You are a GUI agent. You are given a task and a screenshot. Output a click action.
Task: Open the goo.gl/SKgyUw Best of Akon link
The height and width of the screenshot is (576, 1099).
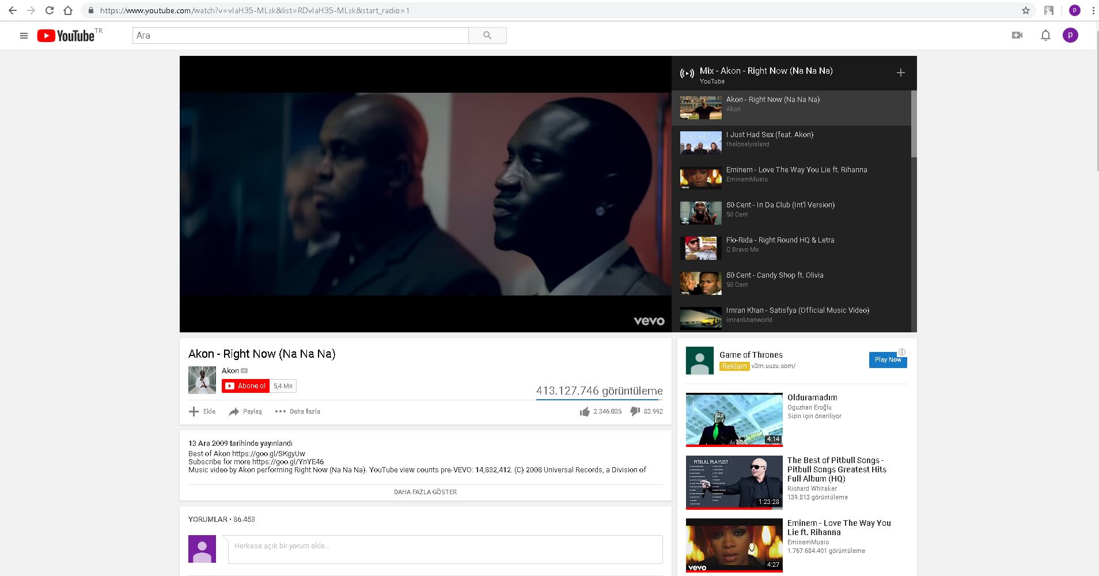click(x=269, y=453)
